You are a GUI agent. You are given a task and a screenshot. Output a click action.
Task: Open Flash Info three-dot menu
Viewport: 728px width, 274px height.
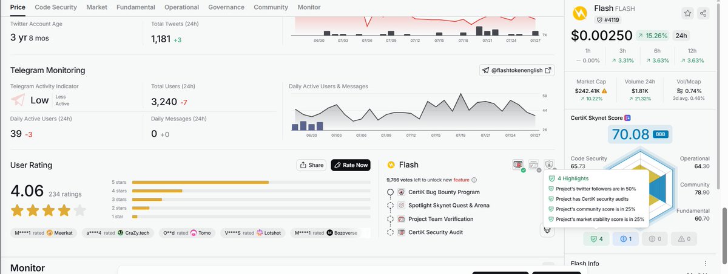(706, 264)
